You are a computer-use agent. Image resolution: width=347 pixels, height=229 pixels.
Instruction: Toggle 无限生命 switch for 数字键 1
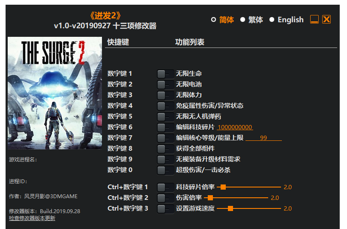click(x=165, y=74)
